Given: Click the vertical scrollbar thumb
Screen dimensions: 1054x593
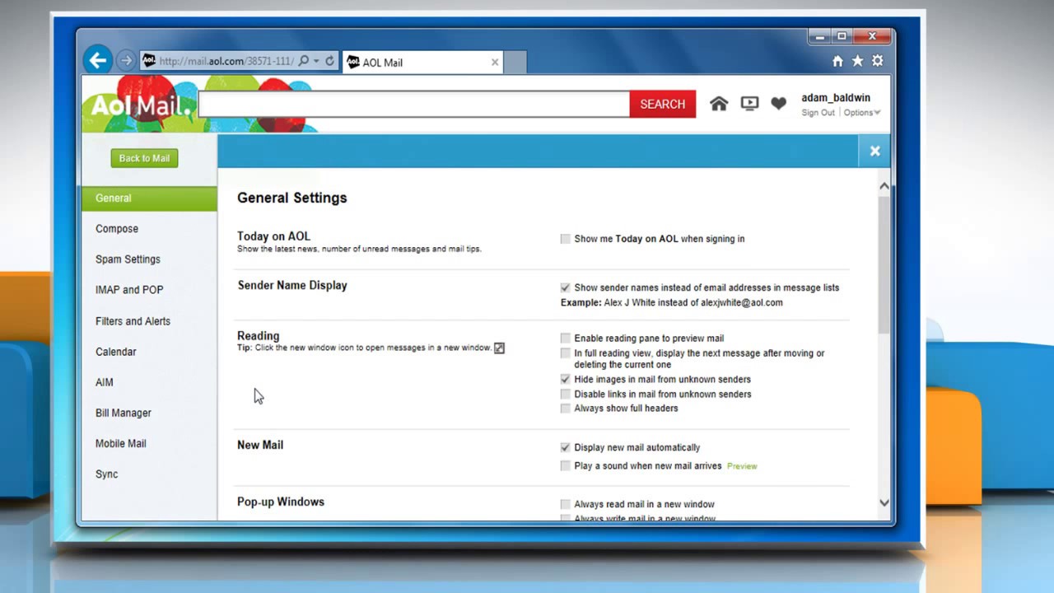Looking at the screenshot, I should pos(884,264).
